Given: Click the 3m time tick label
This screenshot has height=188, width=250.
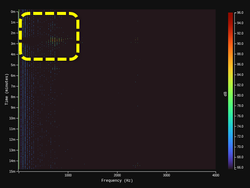Looking at the screenshot, I should pyautogui.click(x=13, y=44).
